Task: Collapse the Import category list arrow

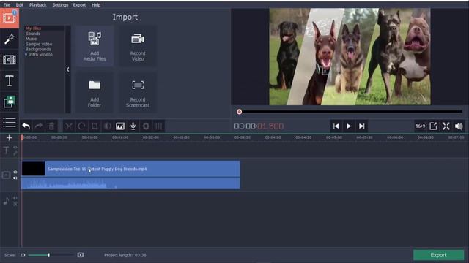Action: click(x=68, y=69)
